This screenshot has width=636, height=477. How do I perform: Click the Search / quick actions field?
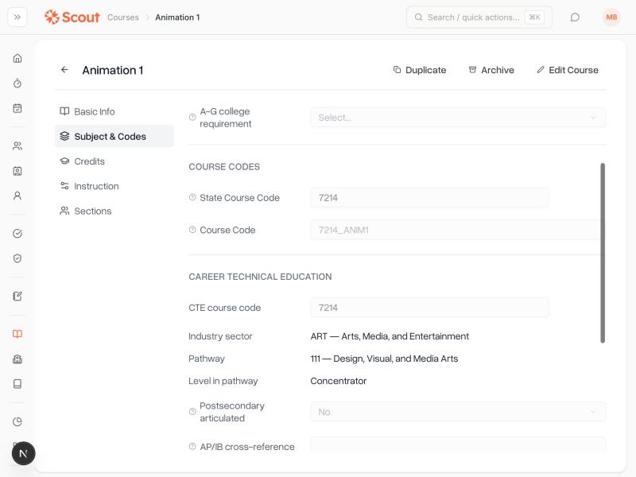pos(479,17)
